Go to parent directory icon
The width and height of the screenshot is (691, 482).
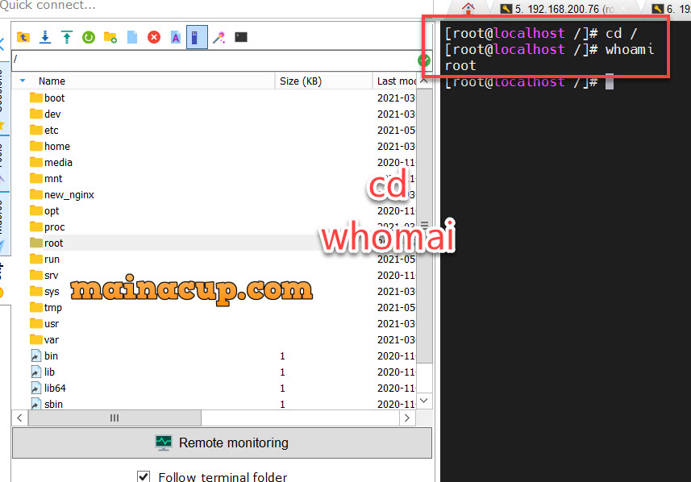coord(23,37)
